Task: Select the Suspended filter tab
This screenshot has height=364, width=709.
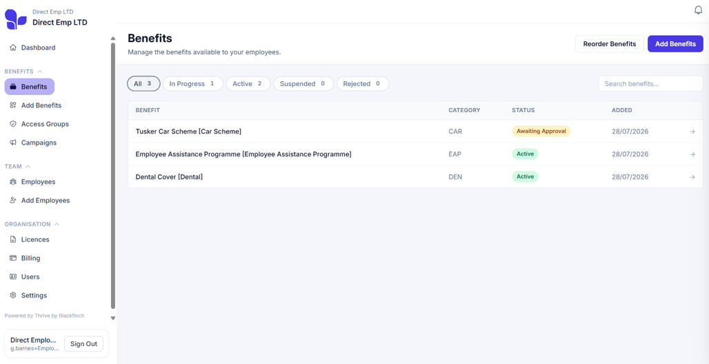Action: click(x=303, y=84)
